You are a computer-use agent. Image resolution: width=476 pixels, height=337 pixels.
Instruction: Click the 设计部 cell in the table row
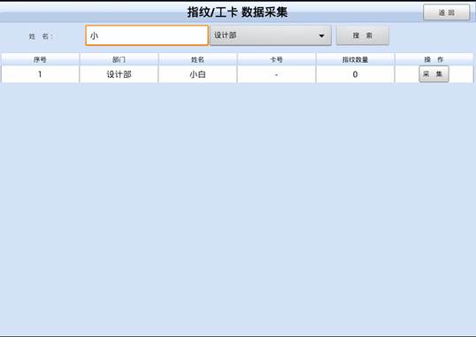click(119, 74)
